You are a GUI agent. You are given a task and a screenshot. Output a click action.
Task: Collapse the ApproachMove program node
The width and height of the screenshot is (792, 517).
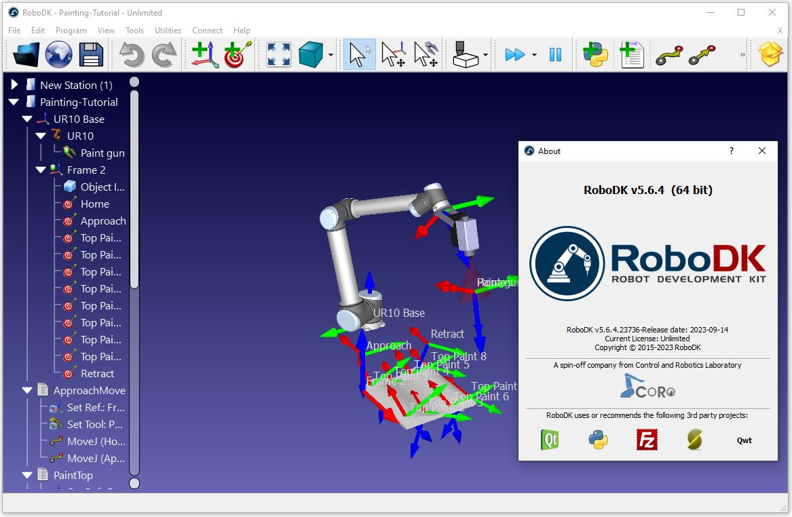[x=27, y=390]
